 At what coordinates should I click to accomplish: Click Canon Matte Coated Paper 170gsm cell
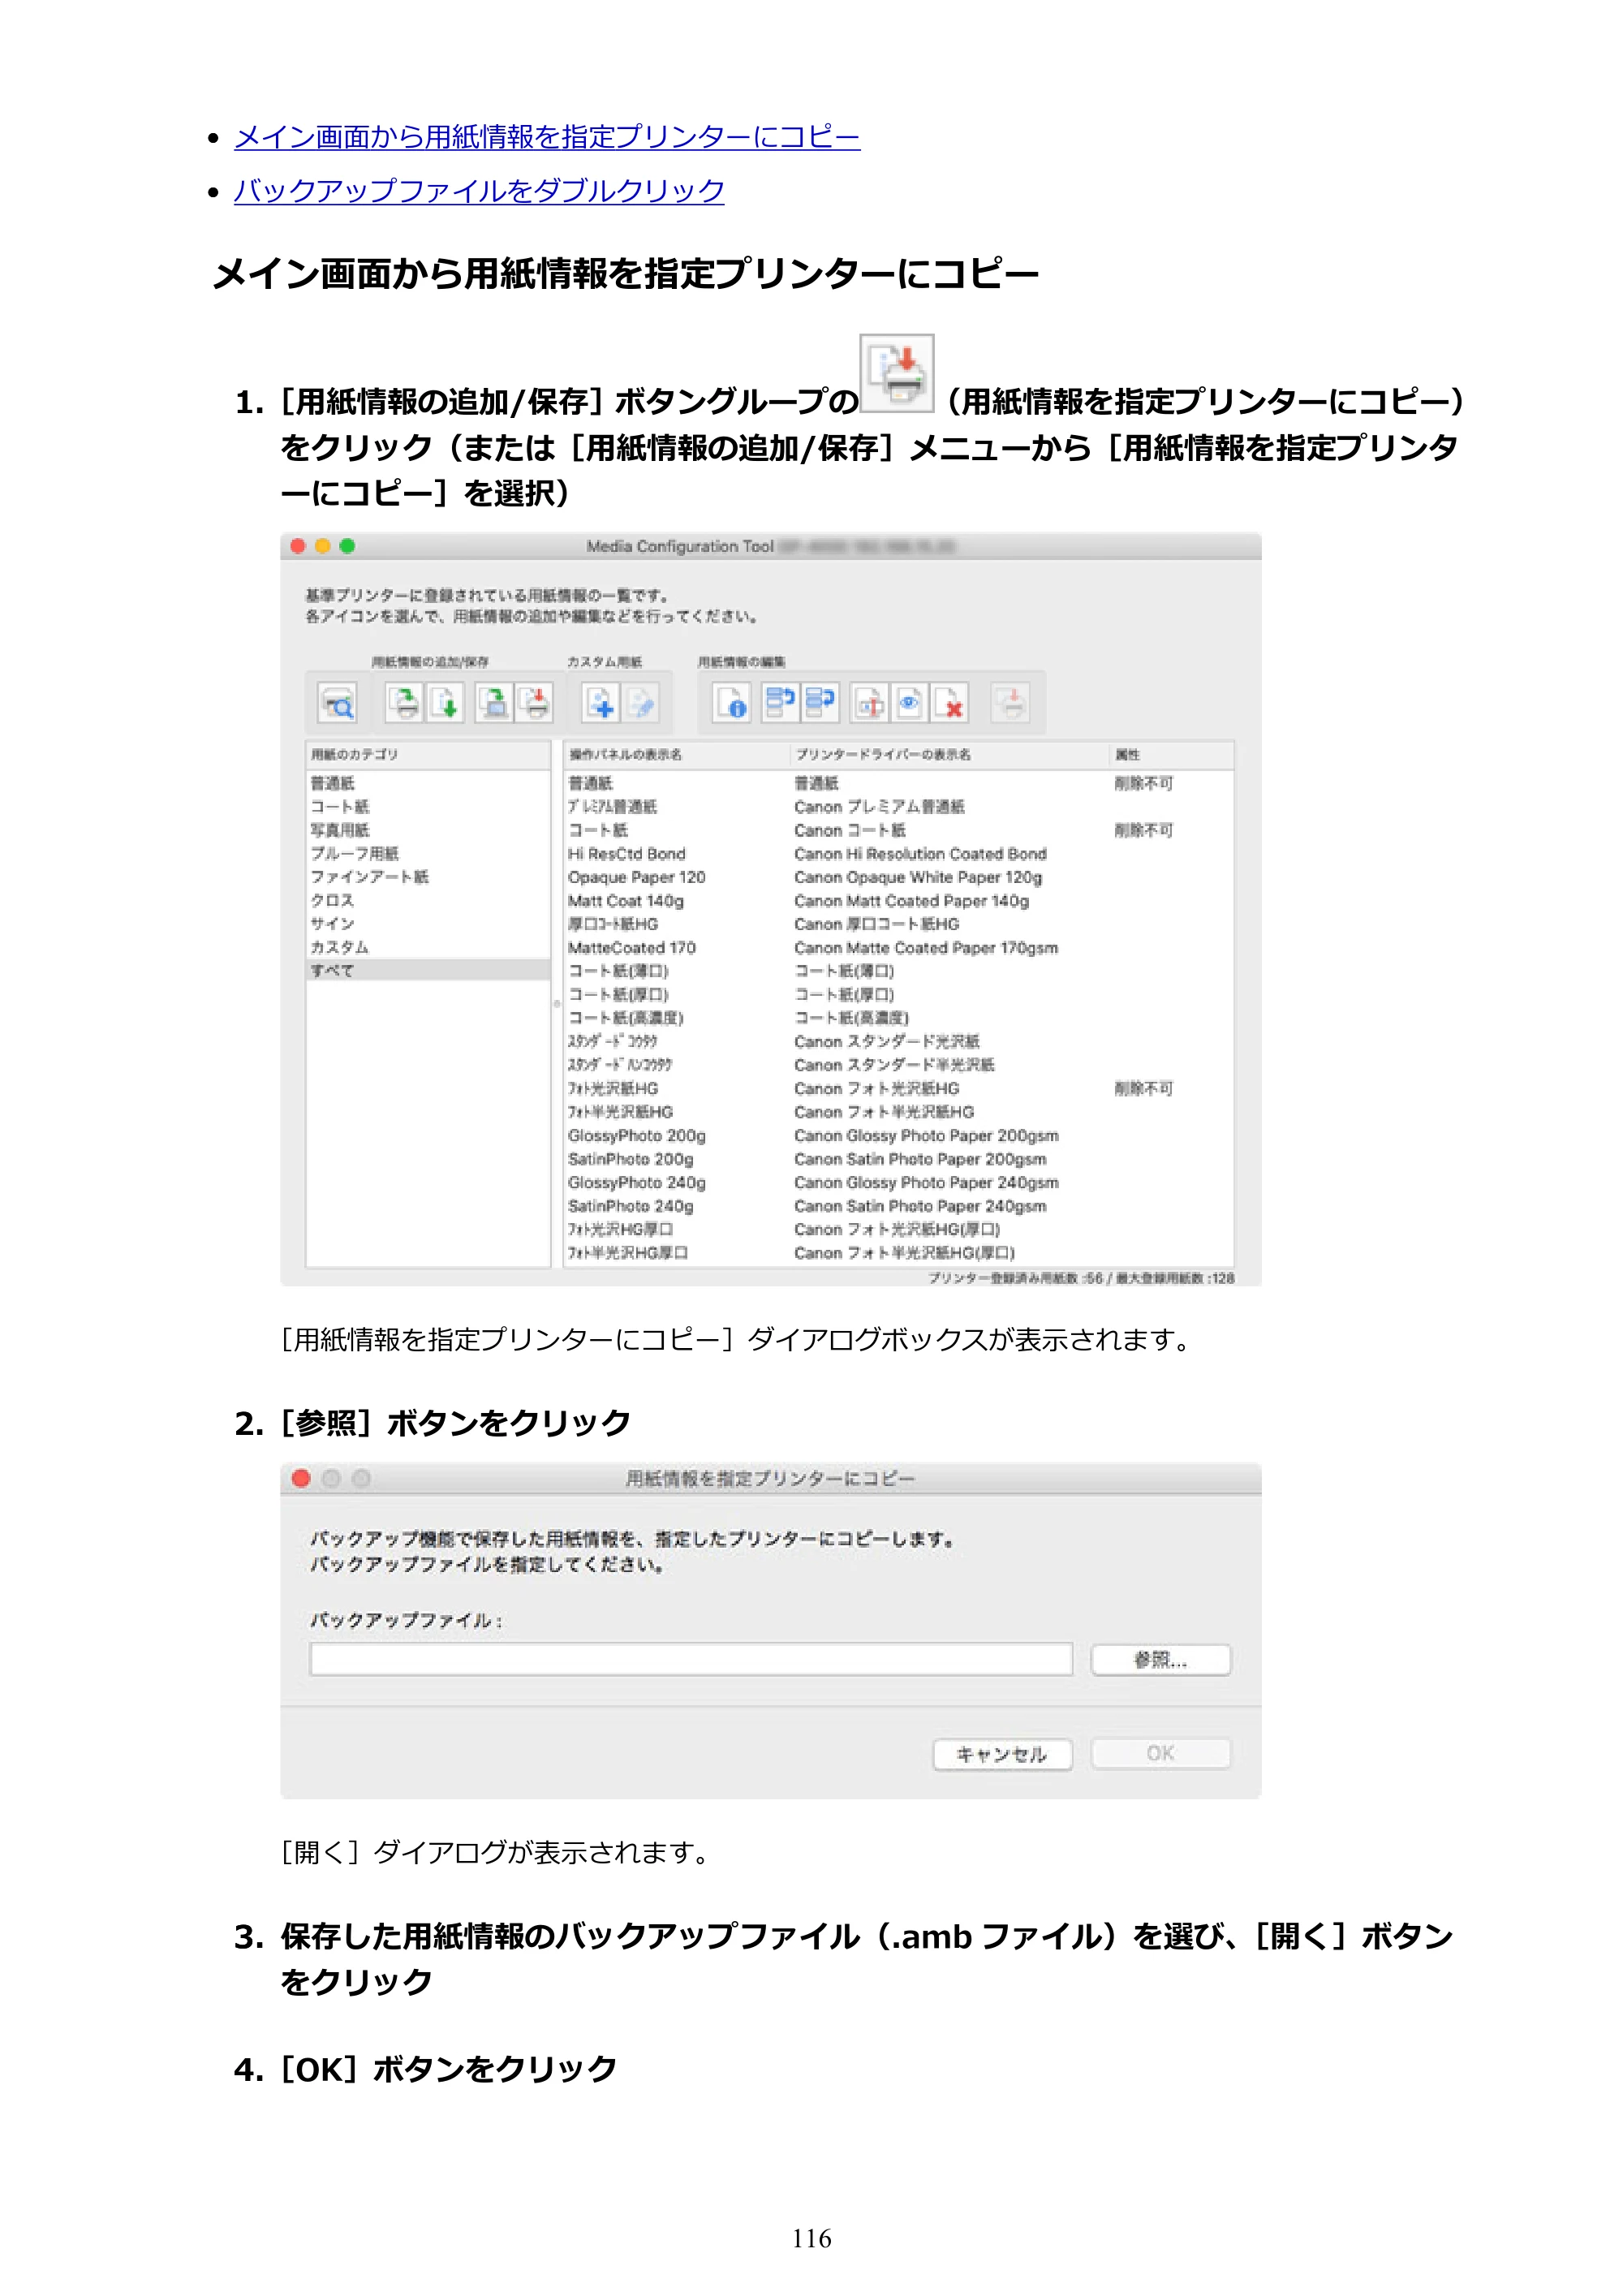pyautogui.click(x=926, y=948)
